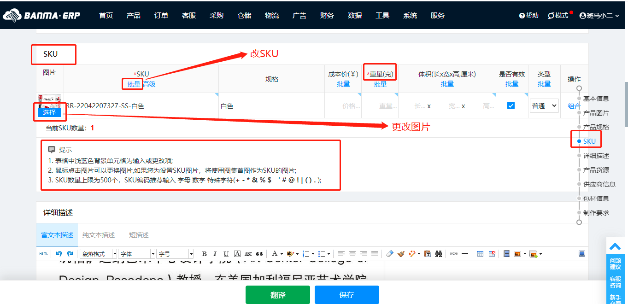This screenshot has height=304, width=628.
Task: Open the 产品 menu
Action: point(134,16)
